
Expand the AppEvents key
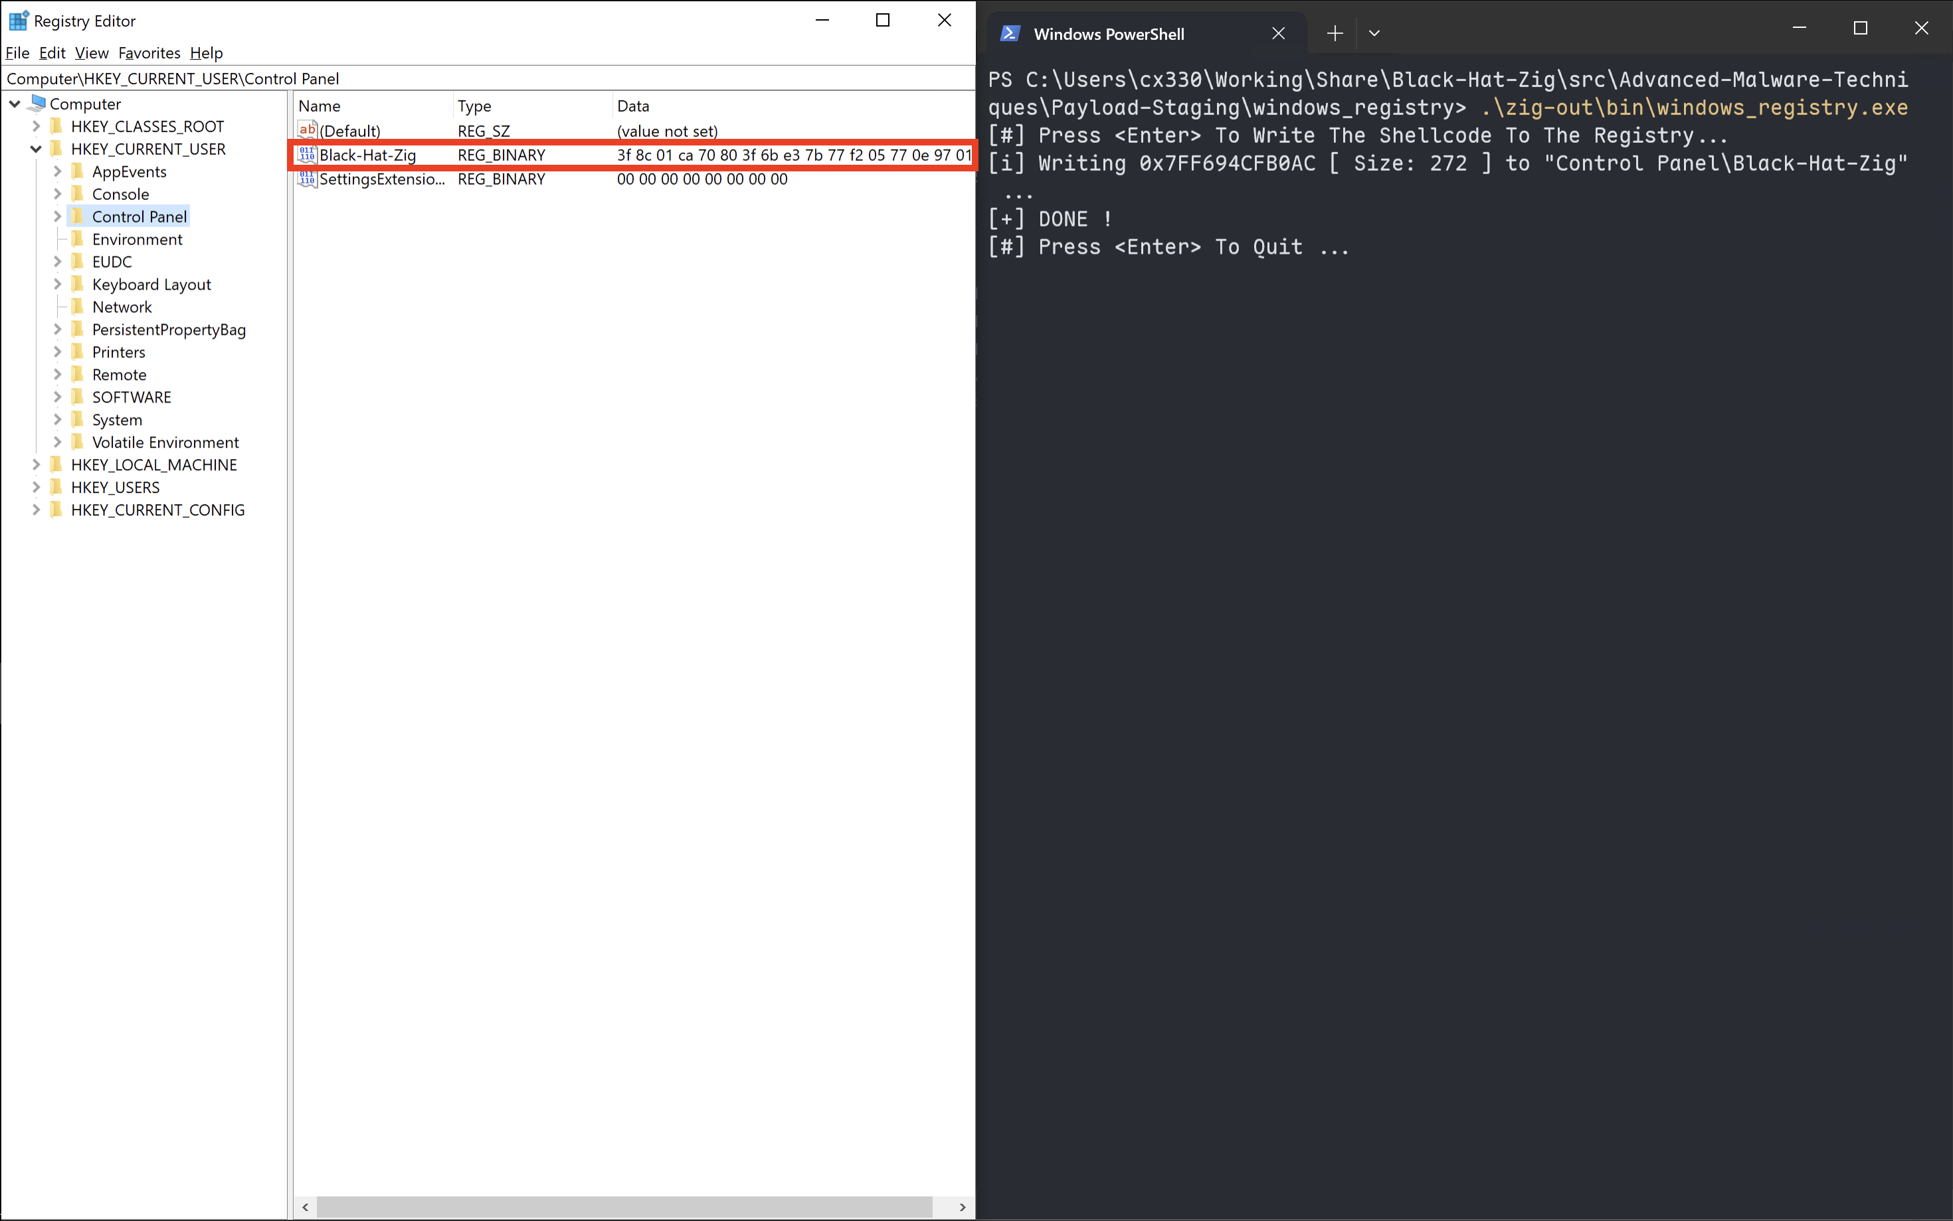(x=57, y=171)
